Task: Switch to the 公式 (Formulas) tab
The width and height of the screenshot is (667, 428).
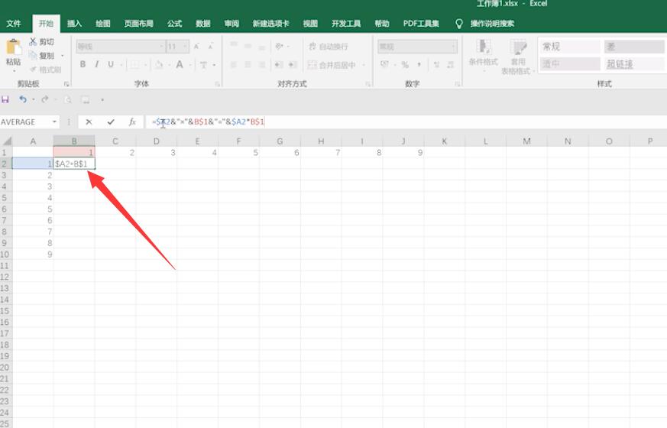Action: [x=174, y=24]
